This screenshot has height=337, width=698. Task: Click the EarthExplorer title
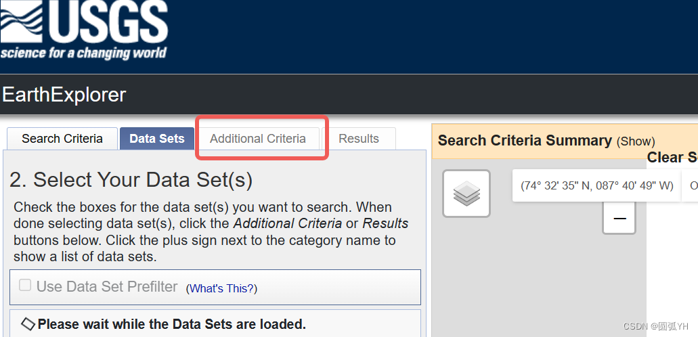tap(64, 95)
